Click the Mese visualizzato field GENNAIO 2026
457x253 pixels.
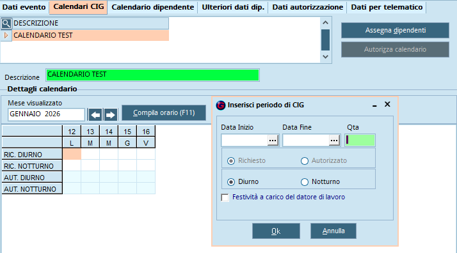click(x=46, y=114)
